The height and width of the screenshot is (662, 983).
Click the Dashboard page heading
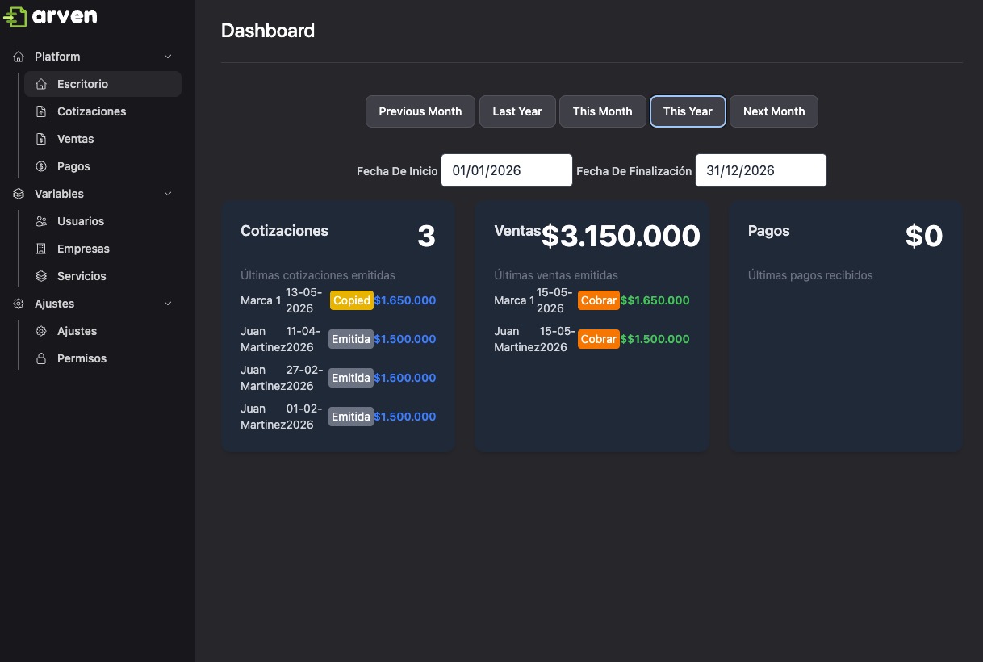coord(268,31)
